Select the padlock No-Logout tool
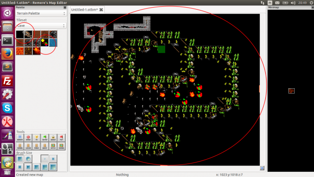Screen dimensions: 314x177 point(53,137)
